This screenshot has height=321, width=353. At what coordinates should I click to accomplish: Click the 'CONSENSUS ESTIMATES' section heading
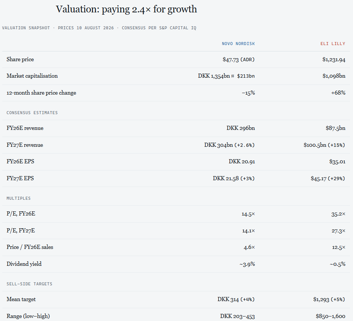coord(32,113)
